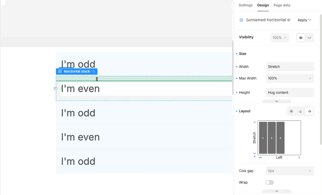The width and height of the screenshot is (322, 195).
Task: Click the horizontal stack label tag
Action: (76, 71)
